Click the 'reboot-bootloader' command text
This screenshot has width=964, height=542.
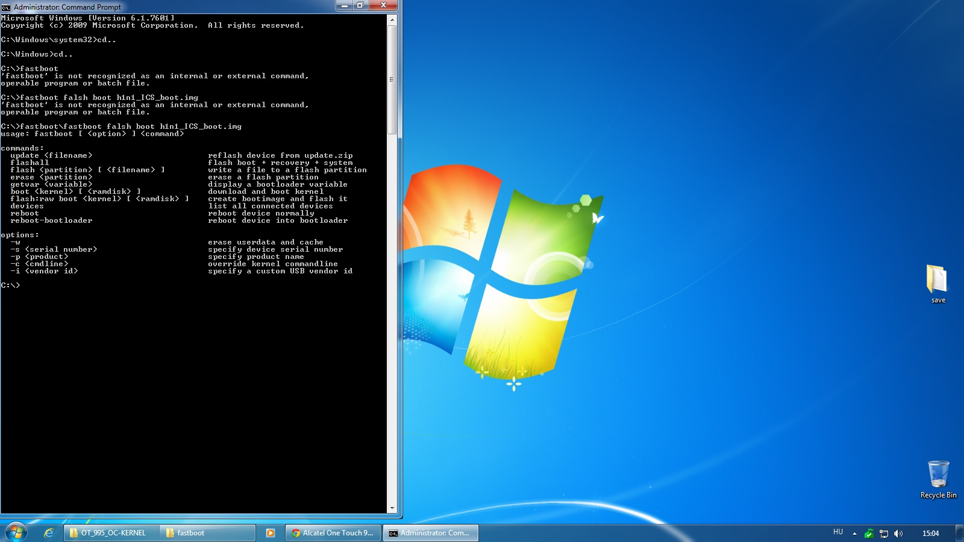point(51,220)
